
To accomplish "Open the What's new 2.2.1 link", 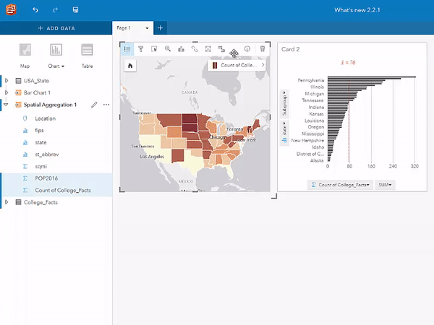I will tap(357, 10).
